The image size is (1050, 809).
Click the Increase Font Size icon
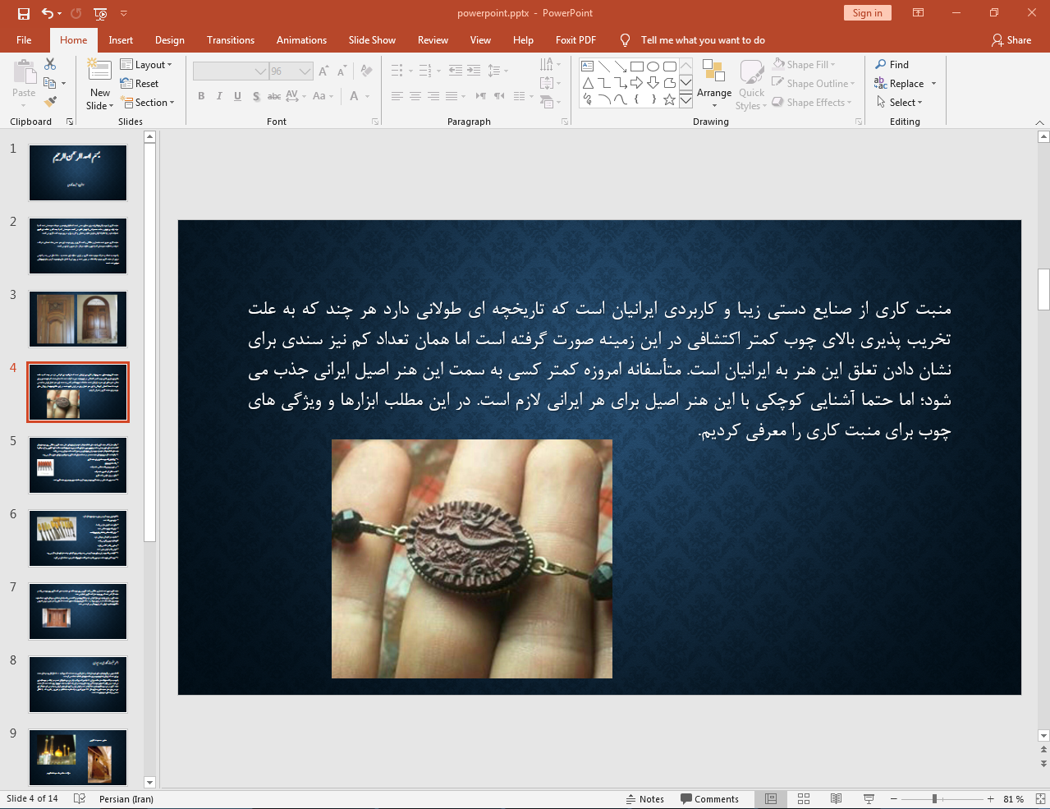(x=323, y=71)
